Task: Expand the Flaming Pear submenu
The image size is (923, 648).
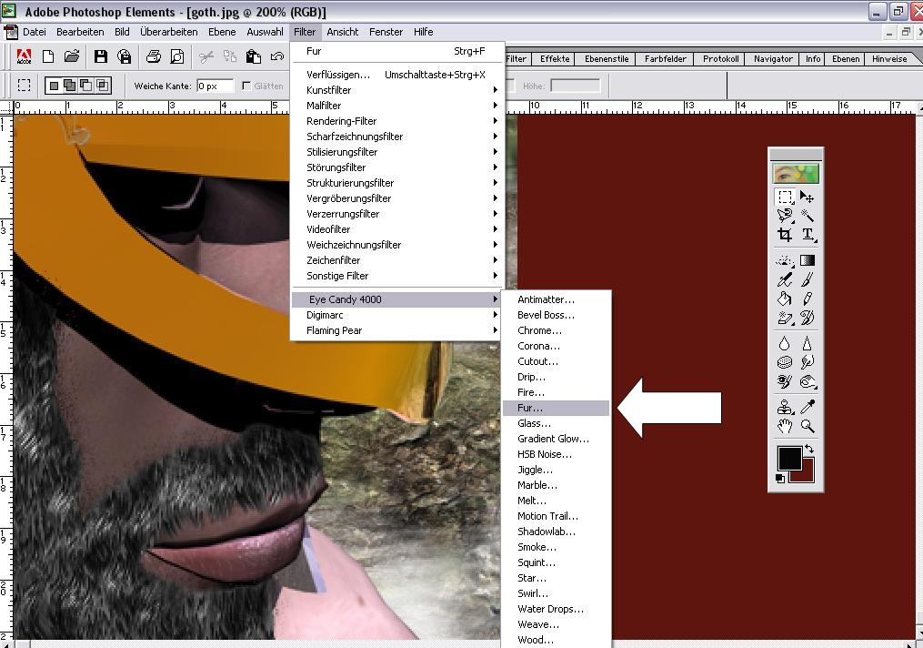Action: pos(397,330)
